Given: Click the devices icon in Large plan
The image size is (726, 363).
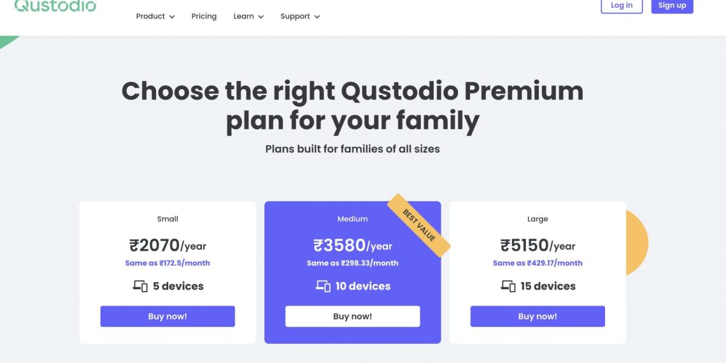Looking at the screenshot, I should 508,287.
